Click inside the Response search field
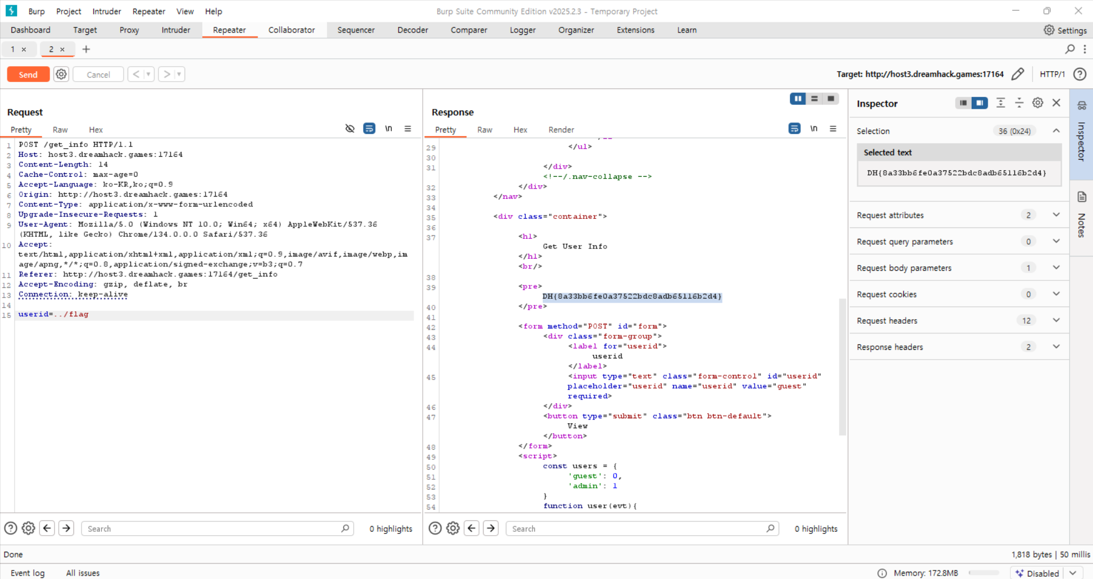The image size is (1093, 579). (x=638, y=528)
